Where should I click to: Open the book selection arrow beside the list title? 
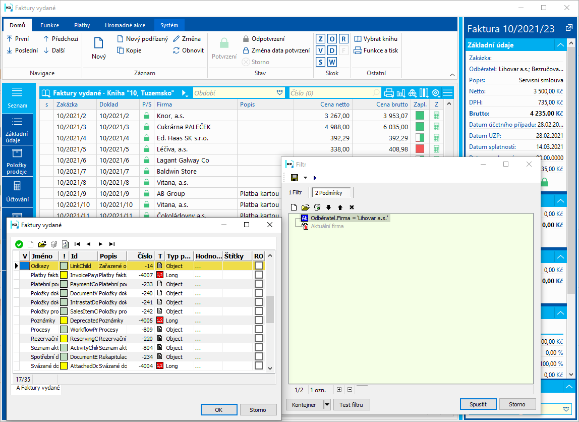pyautogui.click(x=185, y=93)
